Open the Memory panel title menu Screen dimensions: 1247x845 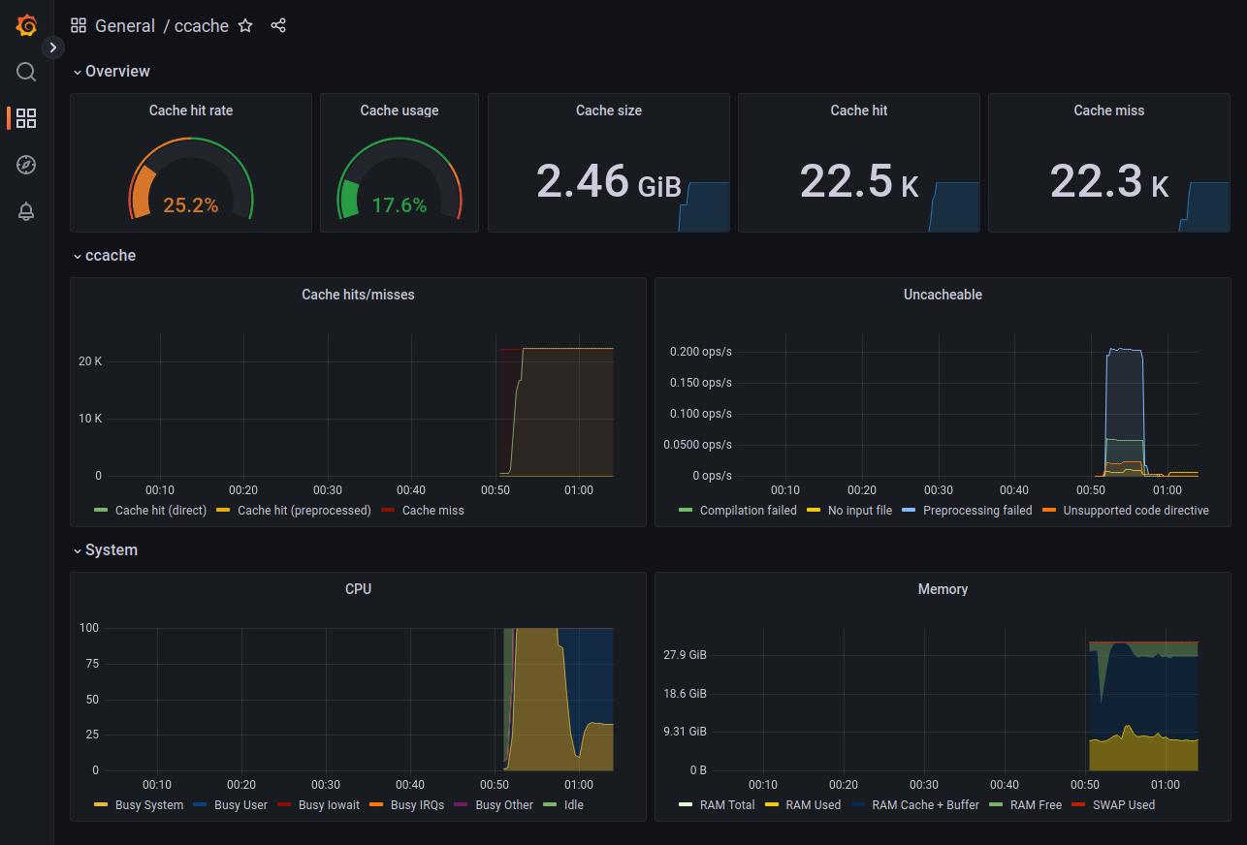[943, 589]
